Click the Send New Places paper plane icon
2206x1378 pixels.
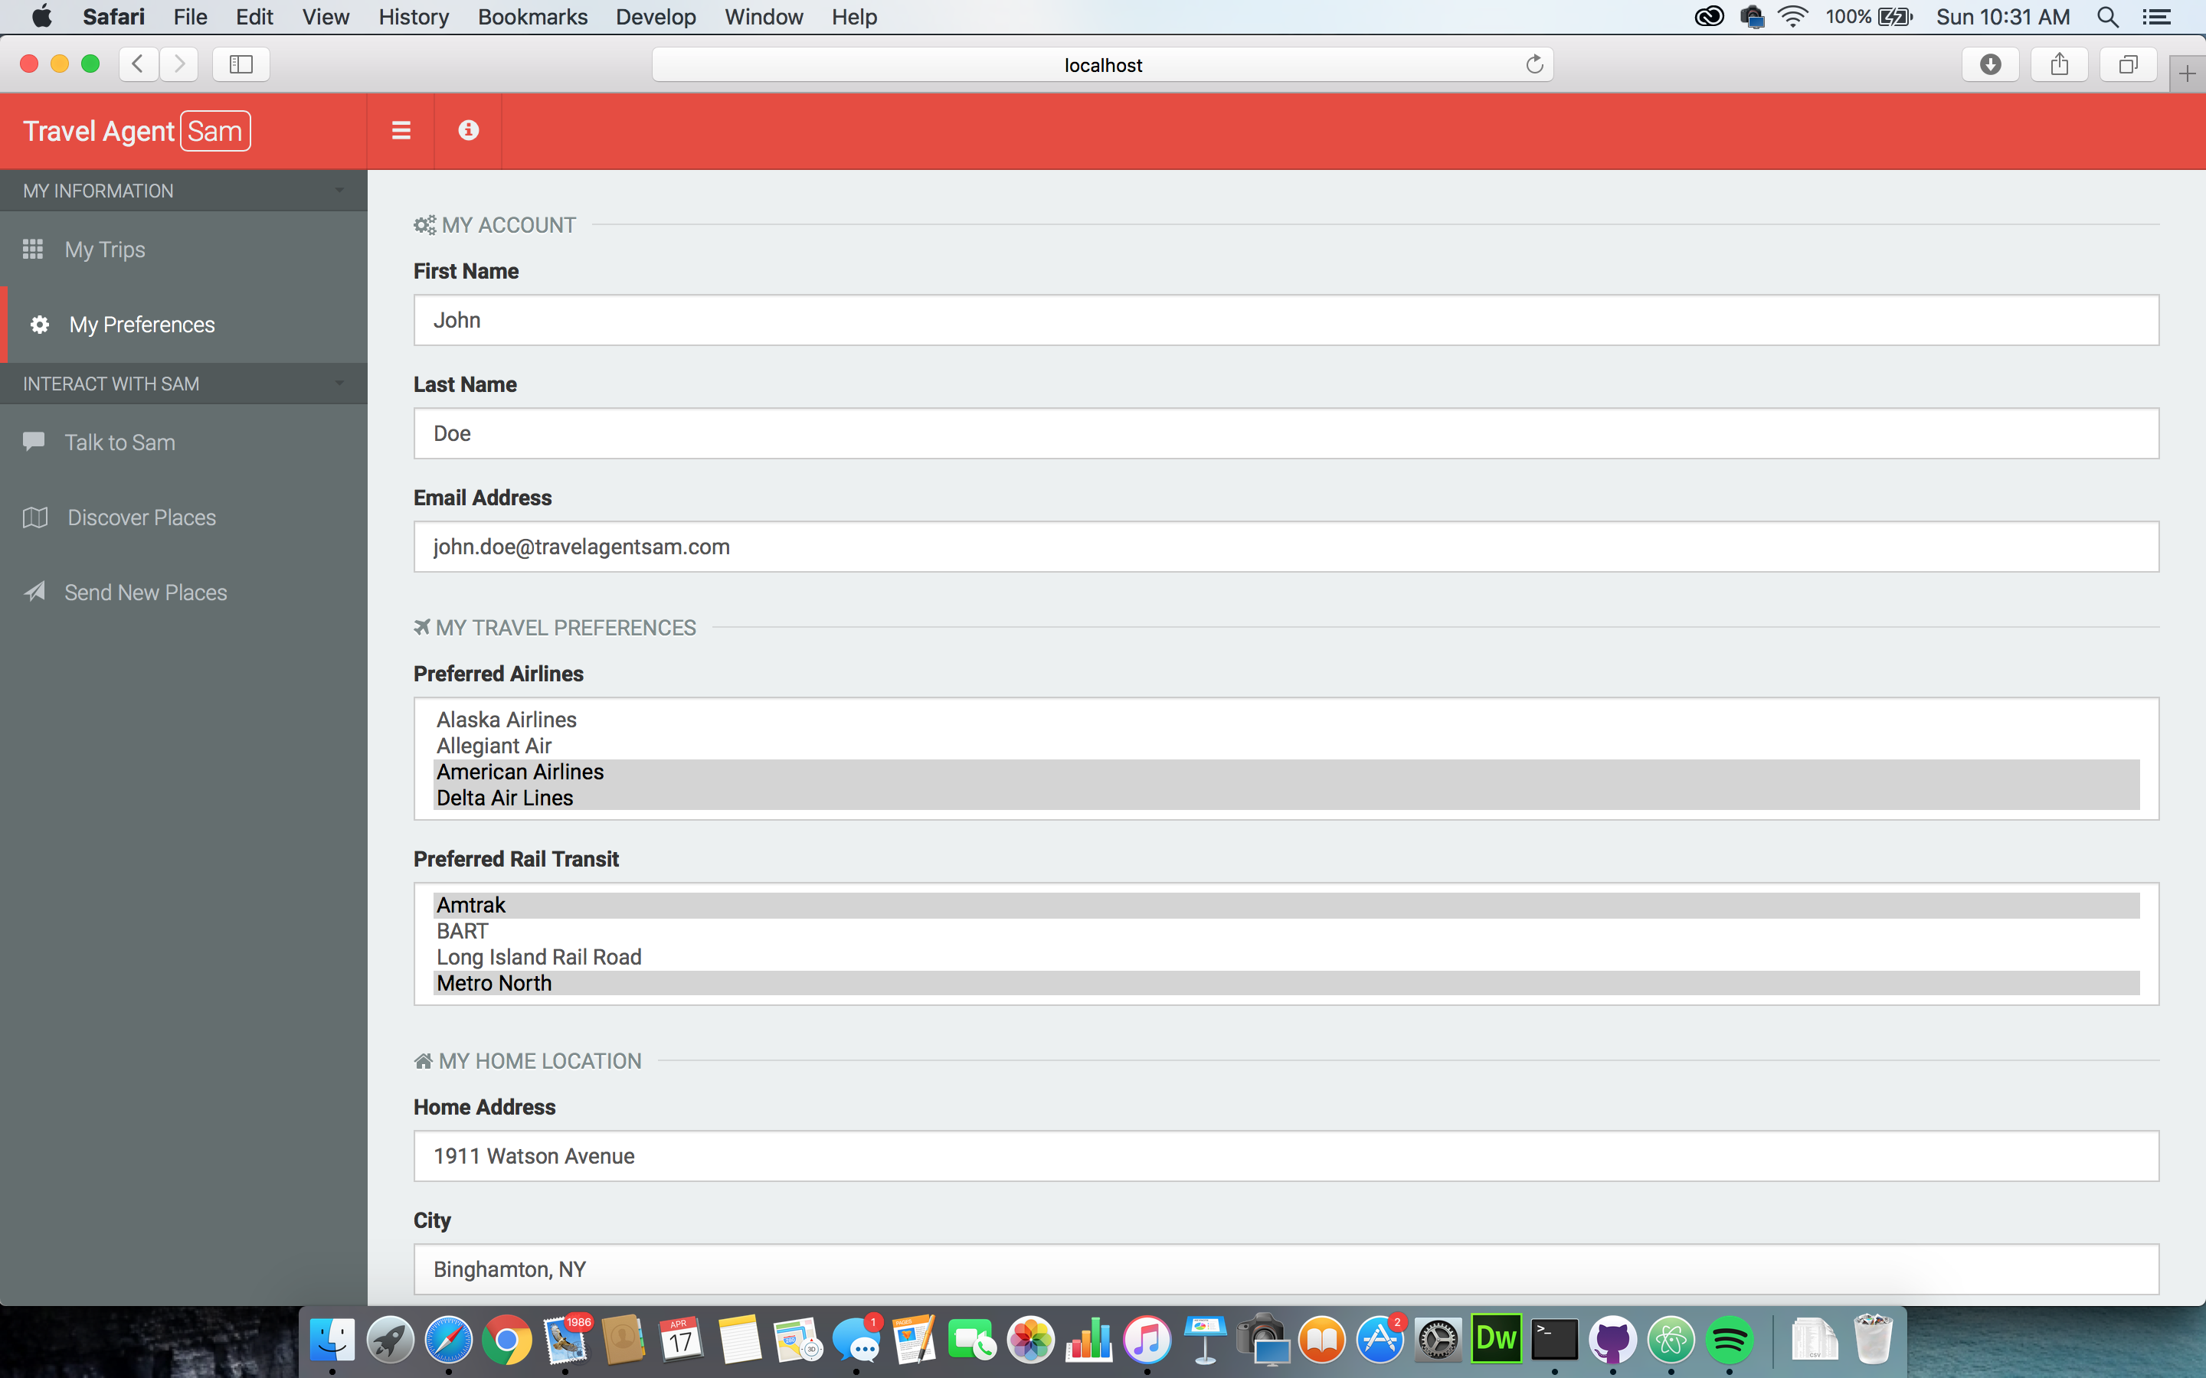[x=34, y=593]
